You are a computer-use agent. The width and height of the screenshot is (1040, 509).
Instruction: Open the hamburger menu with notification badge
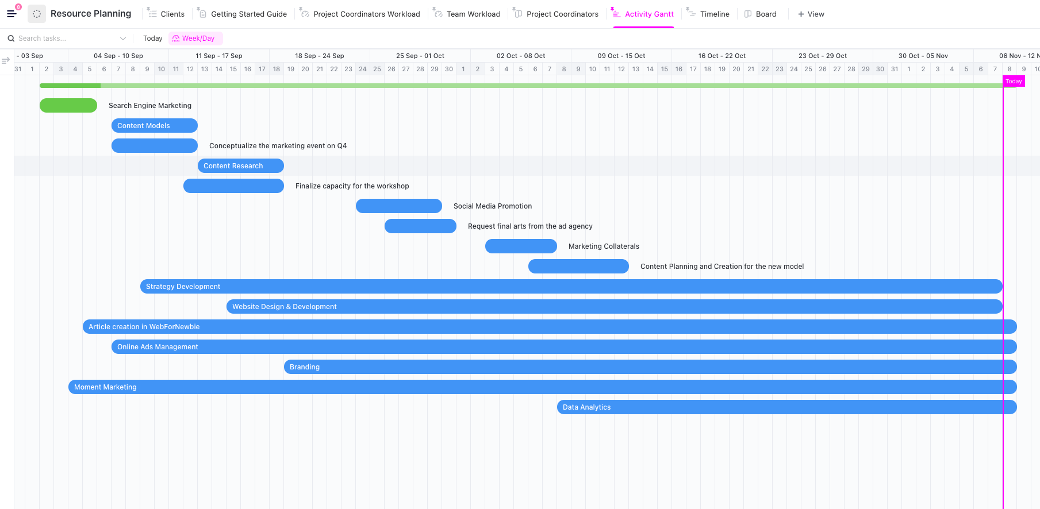[x=11, y=14]
